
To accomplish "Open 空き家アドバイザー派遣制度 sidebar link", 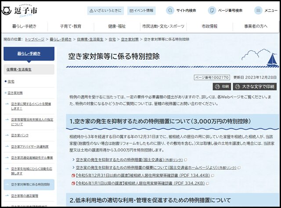I will [30, 147].
